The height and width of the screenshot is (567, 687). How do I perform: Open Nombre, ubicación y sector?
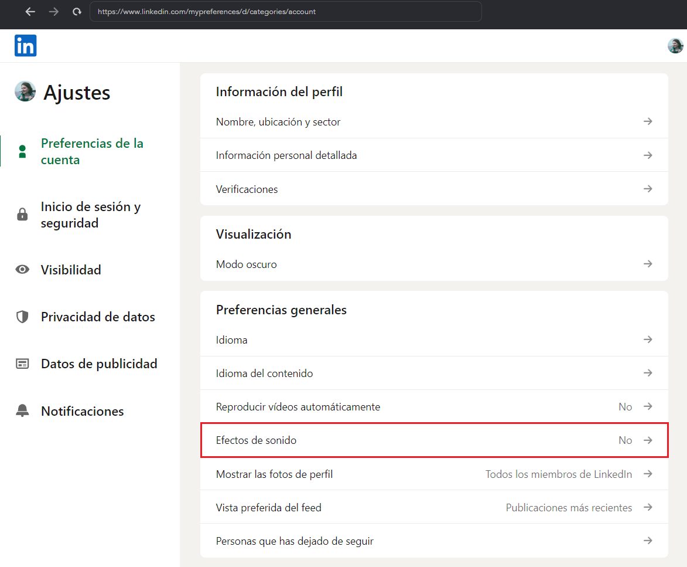(x=433, y=122)
